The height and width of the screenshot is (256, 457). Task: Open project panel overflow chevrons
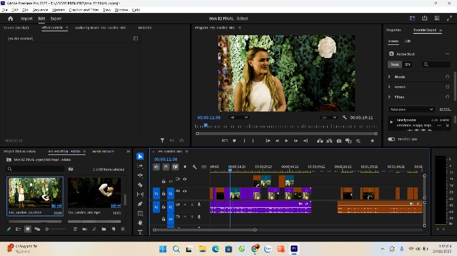[128, 151]
